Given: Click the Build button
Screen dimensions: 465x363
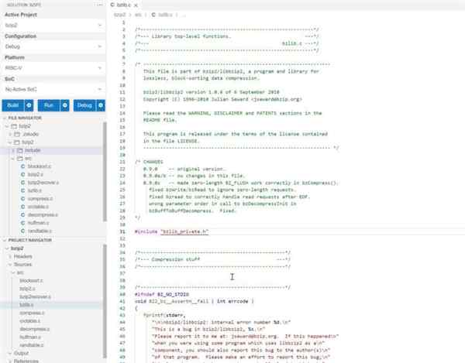Looking at the screenshot, I should click(13, 105).
